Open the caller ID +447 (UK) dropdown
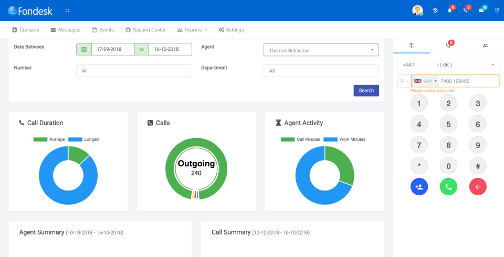504x257 pixels. click(x=448, y=65)
